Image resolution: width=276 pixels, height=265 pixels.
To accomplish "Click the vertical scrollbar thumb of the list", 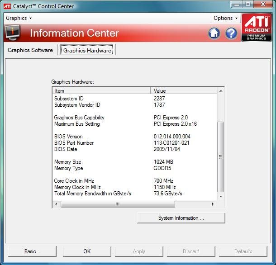I will (x=221, y=156).
